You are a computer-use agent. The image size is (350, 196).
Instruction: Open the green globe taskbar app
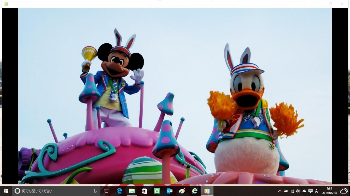[x=157, y=191]
